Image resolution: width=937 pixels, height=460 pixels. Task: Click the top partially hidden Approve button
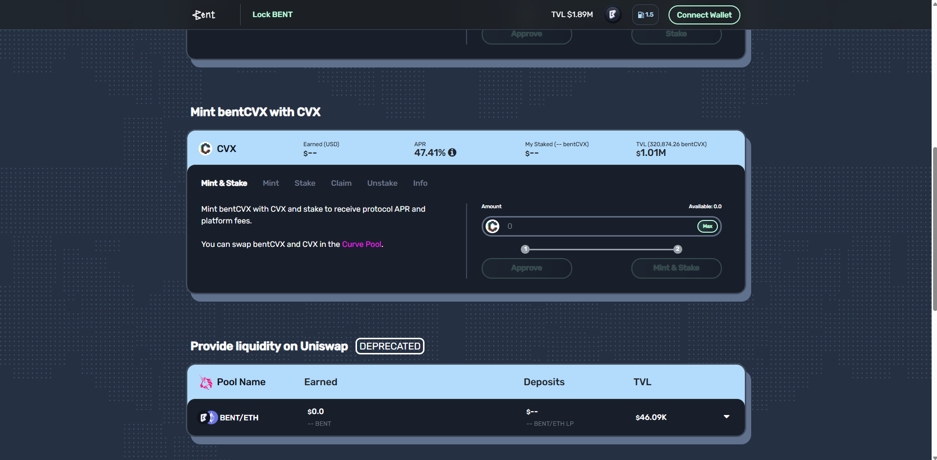(x=527, y=36)
